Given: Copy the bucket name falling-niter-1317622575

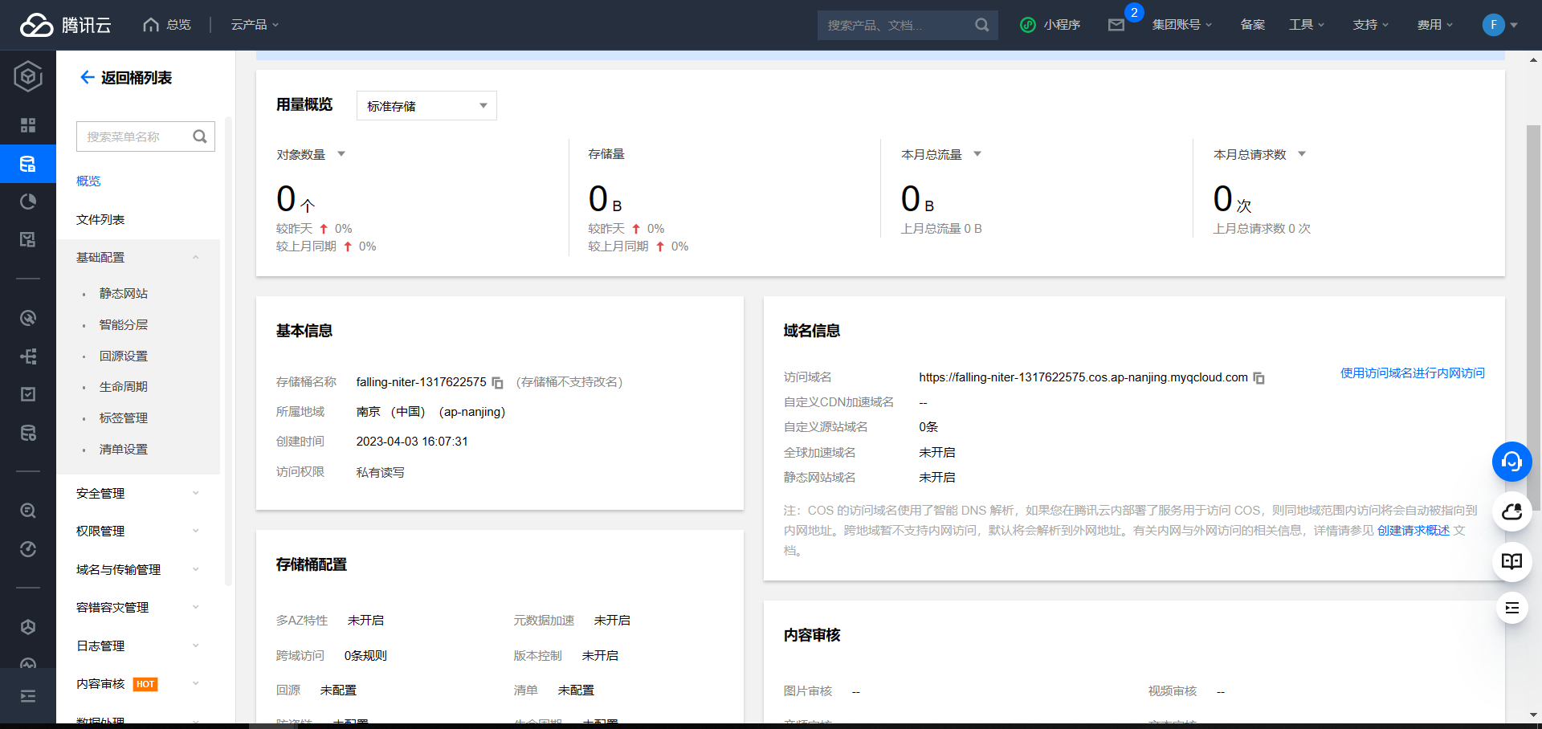Looking at the screenshot, I should [498, 383].
